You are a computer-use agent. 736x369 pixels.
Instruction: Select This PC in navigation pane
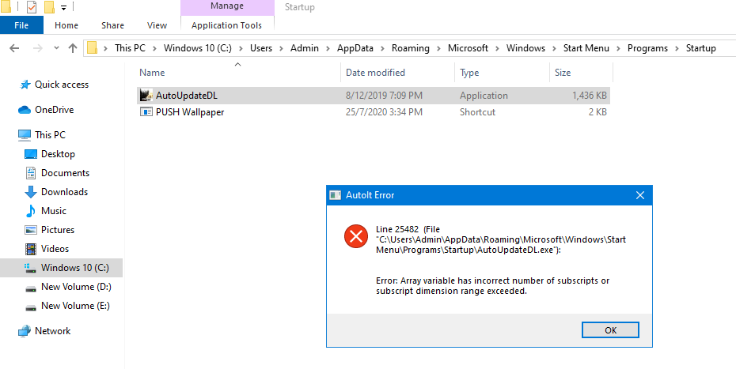[50, 135]
